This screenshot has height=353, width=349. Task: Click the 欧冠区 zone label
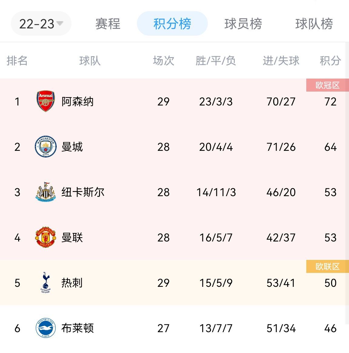tap(327, 85)
